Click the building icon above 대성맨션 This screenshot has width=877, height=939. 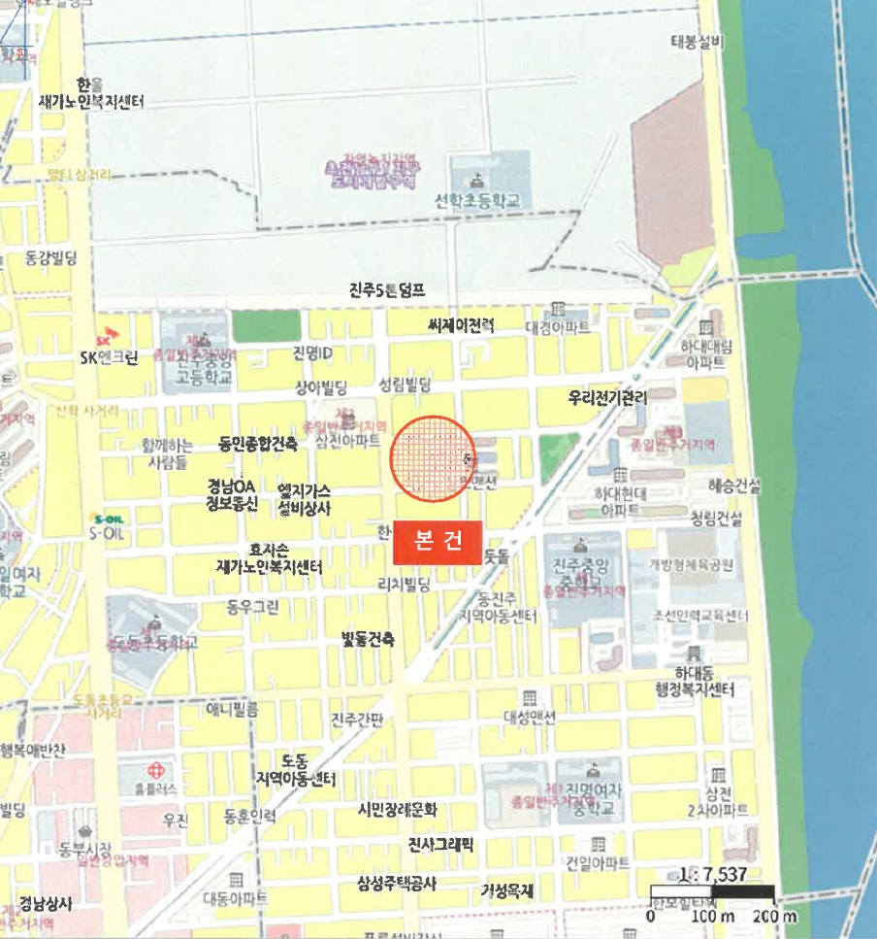tap(530, 697)
